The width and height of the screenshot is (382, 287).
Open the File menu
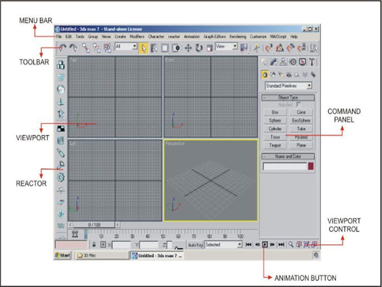point(58,37)
